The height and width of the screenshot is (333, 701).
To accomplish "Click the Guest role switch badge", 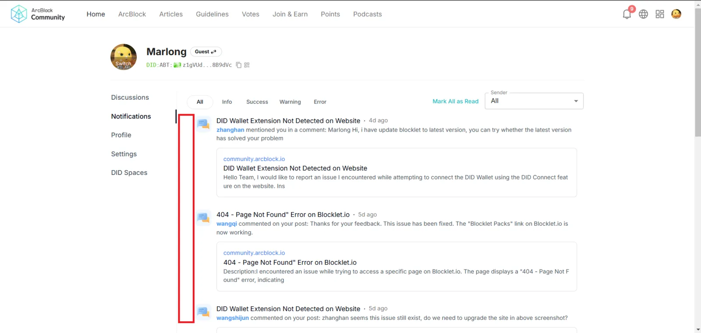I will [x=206, y=52].
